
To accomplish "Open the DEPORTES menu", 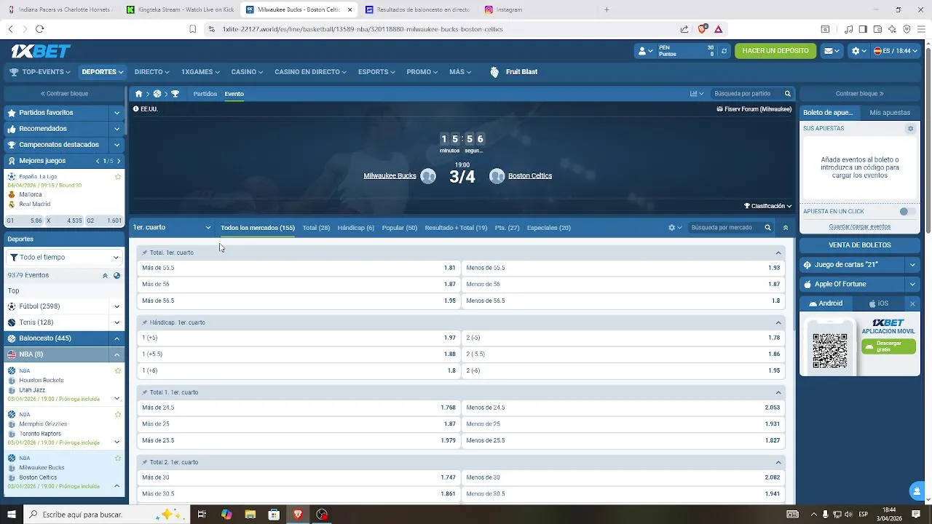I will 103,72.
